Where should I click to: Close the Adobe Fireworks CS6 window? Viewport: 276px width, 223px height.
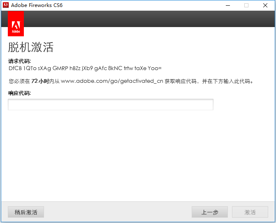(x=265, y=5)
